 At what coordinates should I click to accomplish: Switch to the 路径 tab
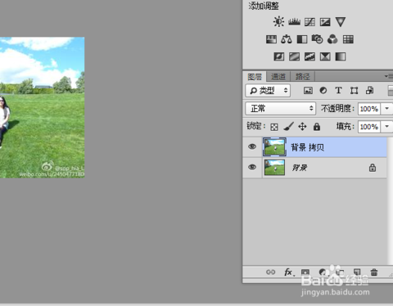302,77
